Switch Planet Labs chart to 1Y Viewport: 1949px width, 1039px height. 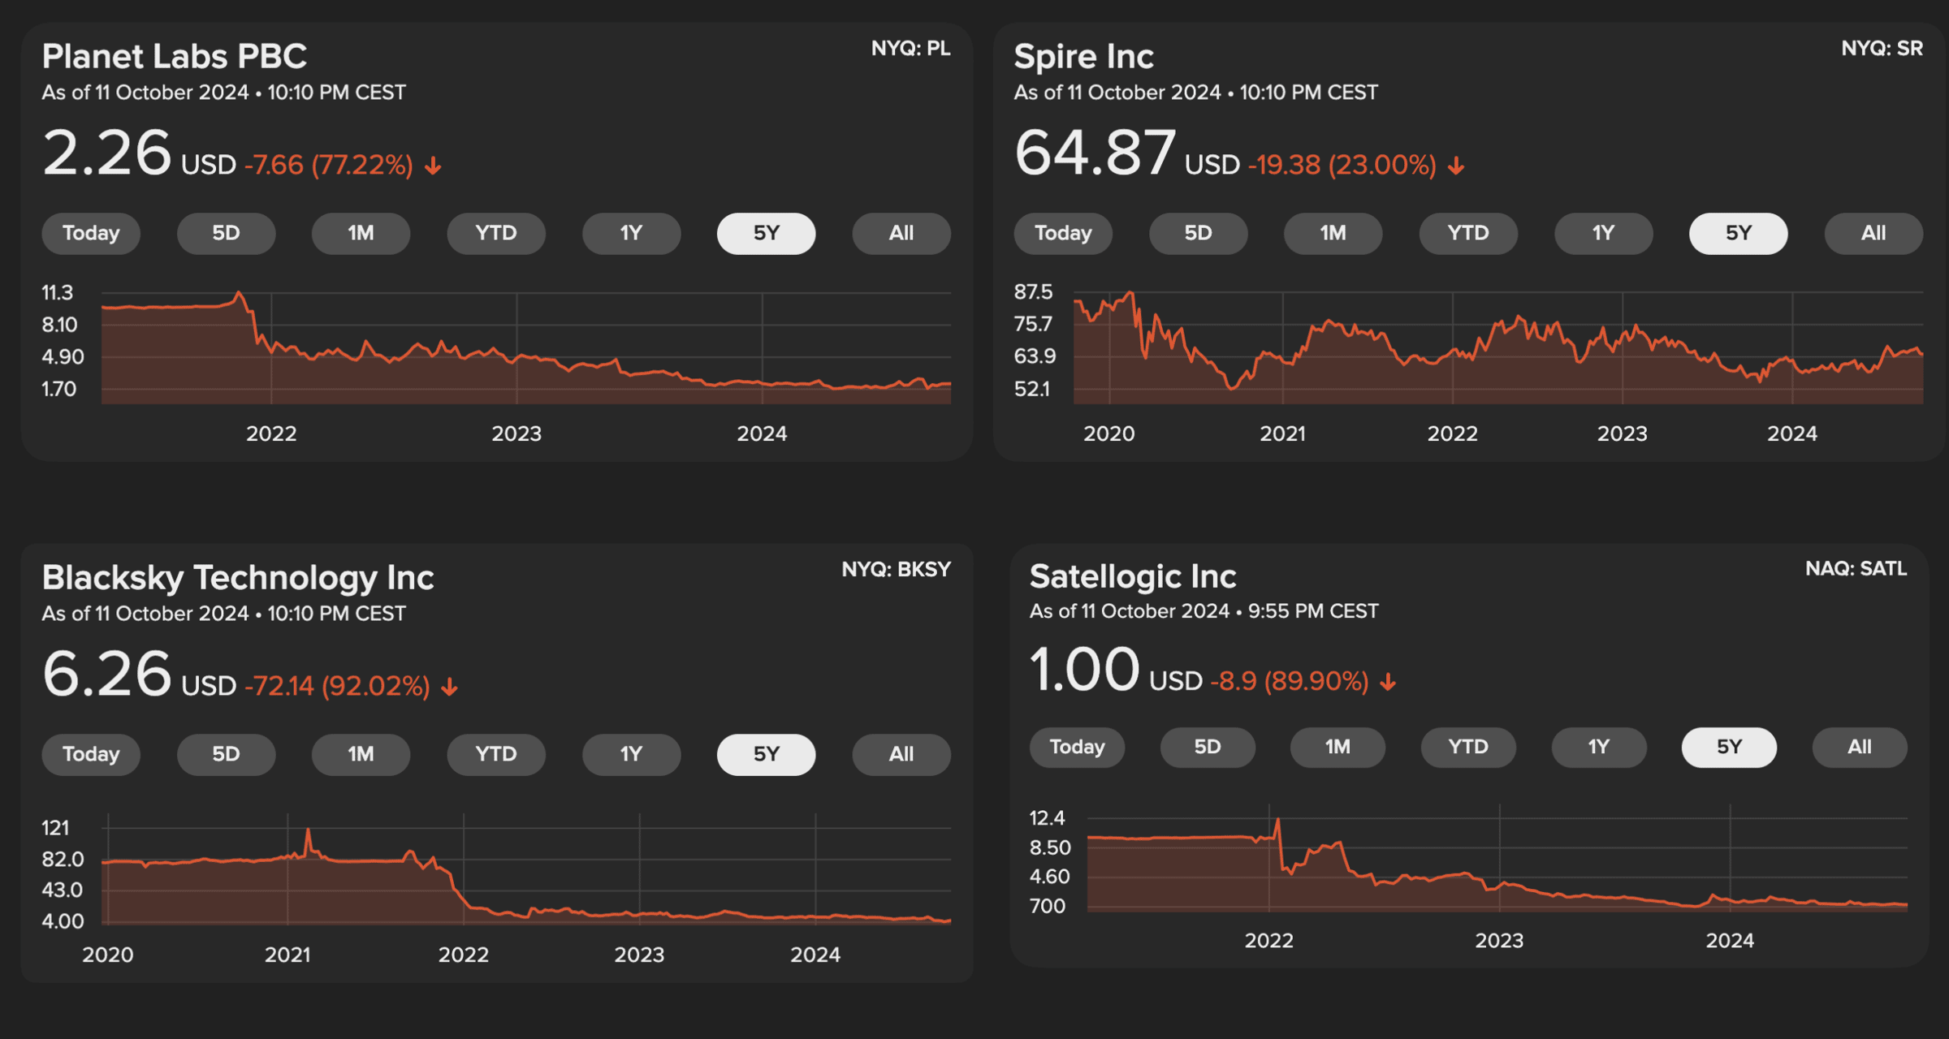[x=631, y=234]
